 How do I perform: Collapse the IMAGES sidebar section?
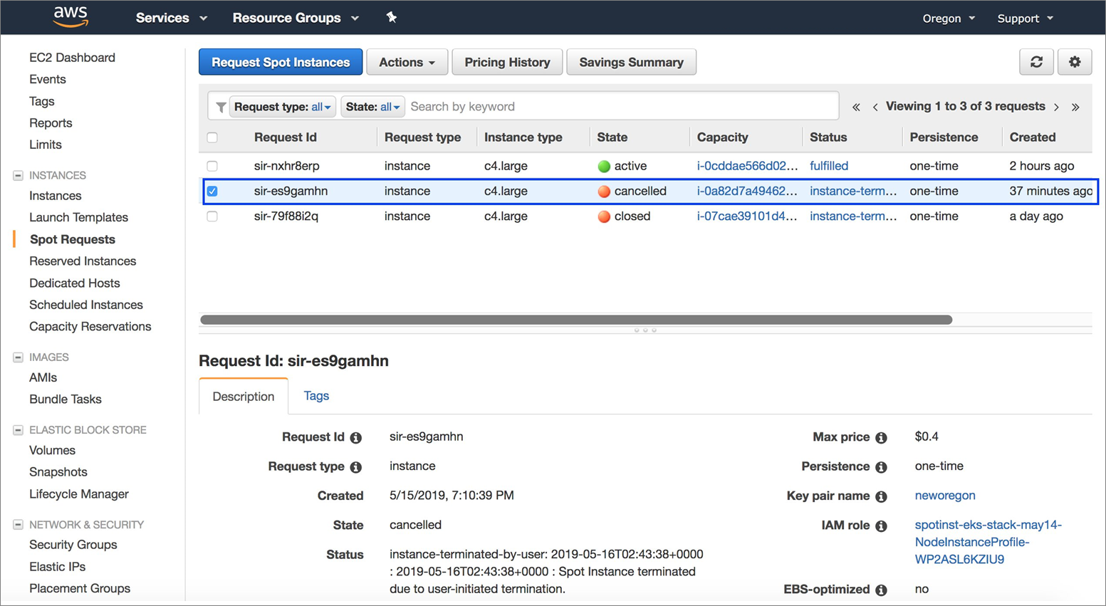18,357
